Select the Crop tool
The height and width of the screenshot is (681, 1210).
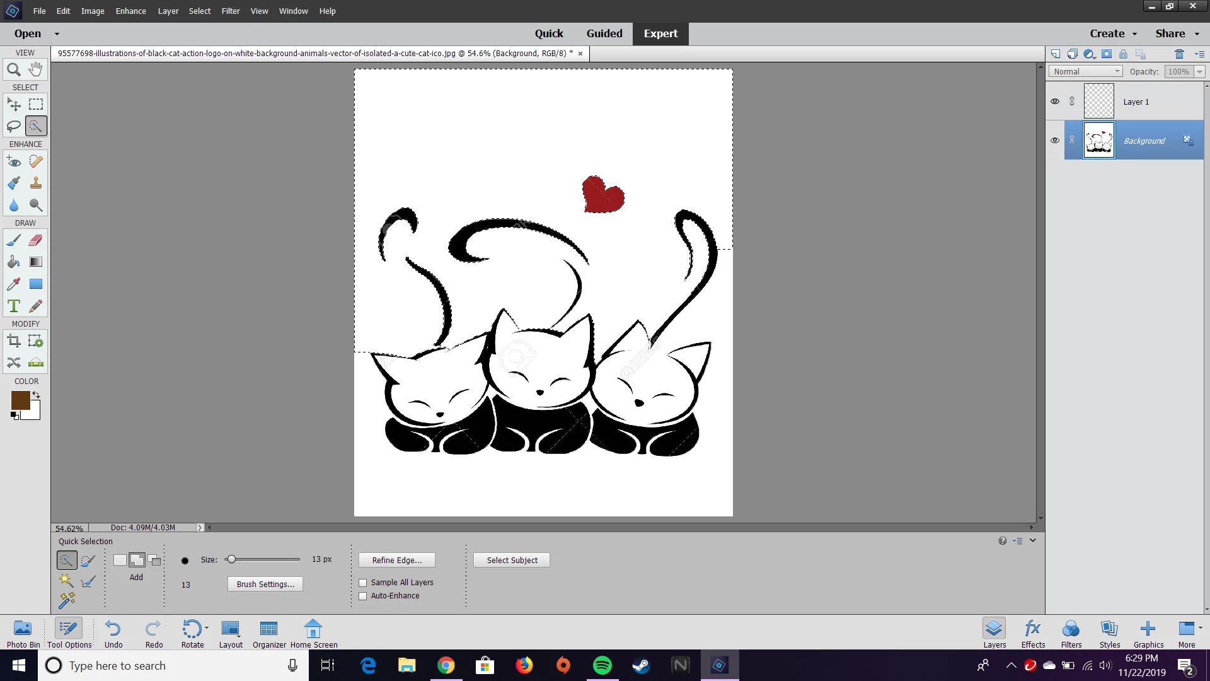[13, 341]
